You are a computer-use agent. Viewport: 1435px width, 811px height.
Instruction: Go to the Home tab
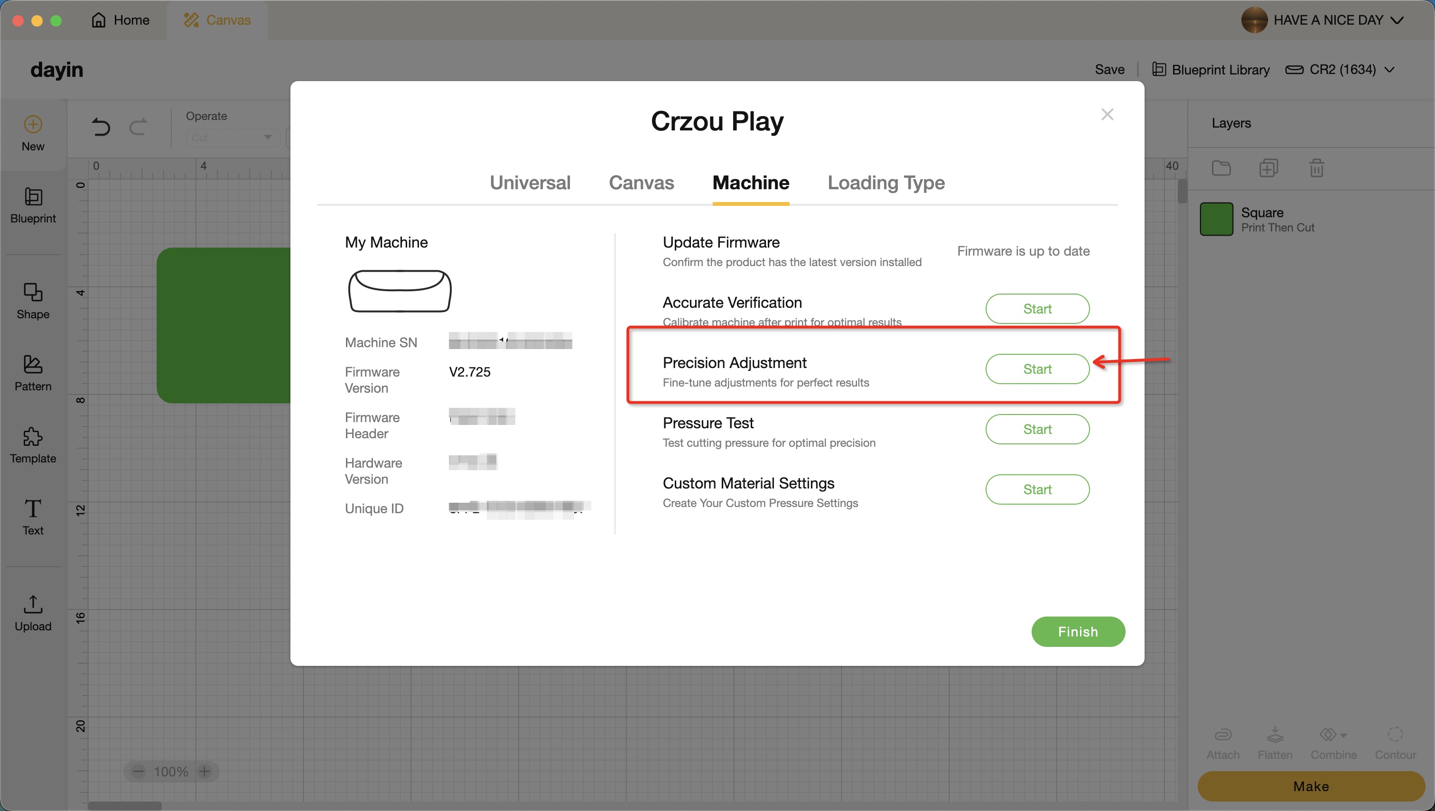pyautogui.click(x=121, y=20)
